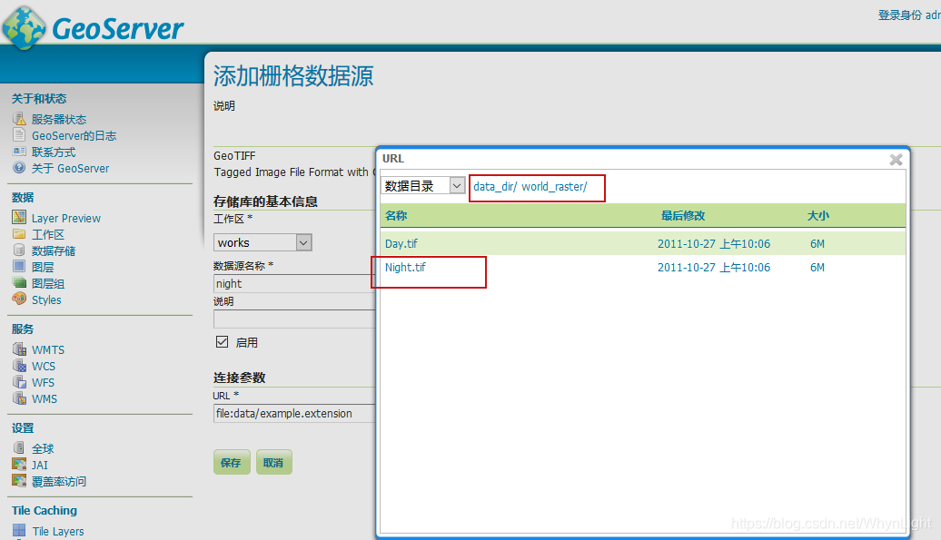This screenshot has height=540, width=941.
Task: Click the contact information card icon
Action: tap(19, 151)
